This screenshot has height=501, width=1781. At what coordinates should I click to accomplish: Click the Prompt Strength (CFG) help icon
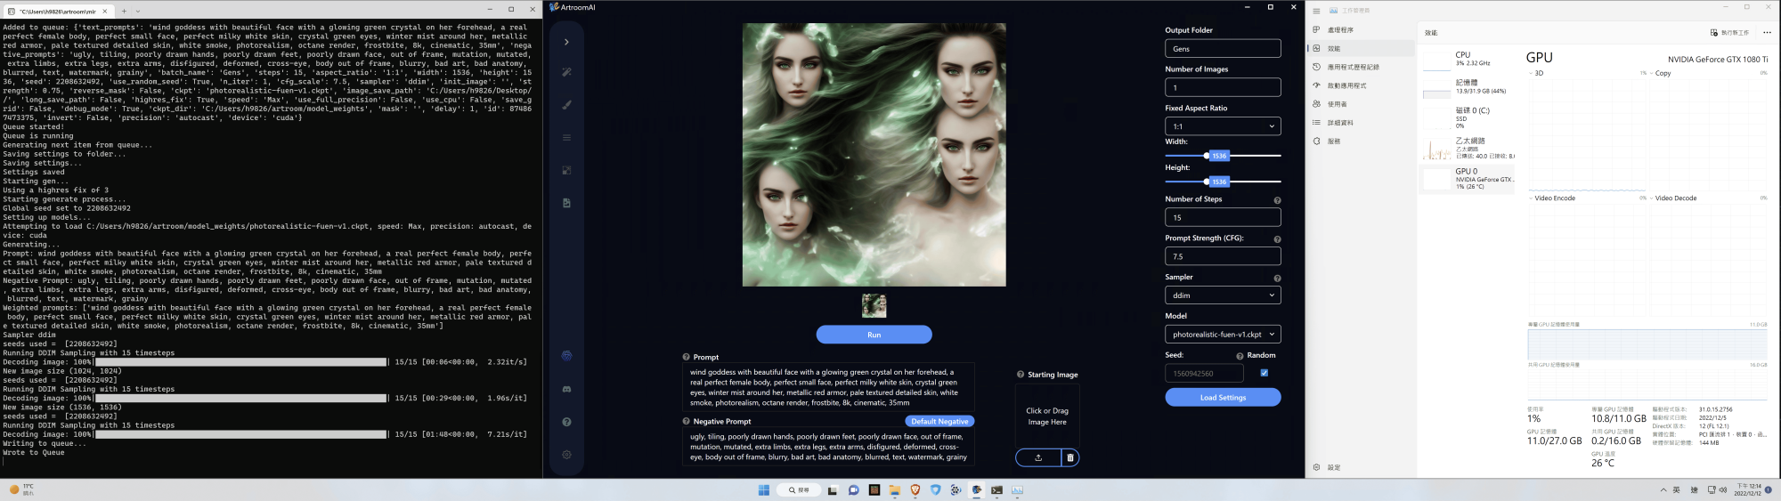(x=1277, y=239)
